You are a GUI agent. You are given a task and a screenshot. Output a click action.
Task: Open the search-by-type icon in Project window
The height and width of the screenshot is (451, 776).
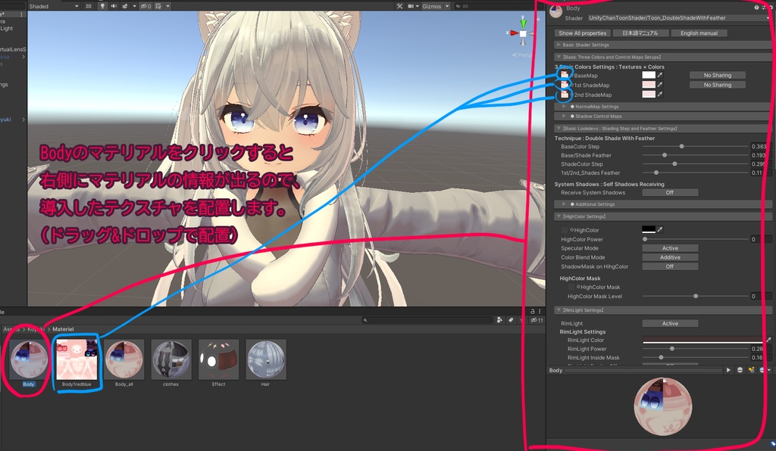[x=500, y=320]
